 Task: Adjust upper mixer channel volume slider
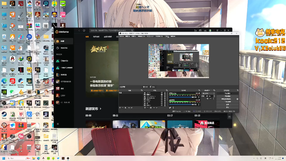point(182,97)
